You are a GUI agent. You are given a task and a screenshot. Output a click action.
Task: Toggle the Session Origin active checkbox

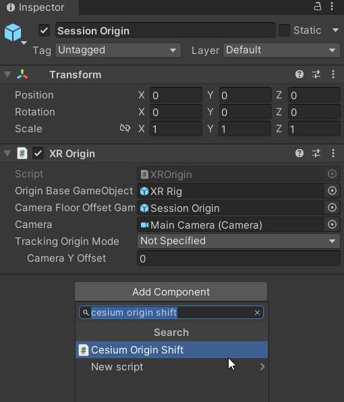44,30
